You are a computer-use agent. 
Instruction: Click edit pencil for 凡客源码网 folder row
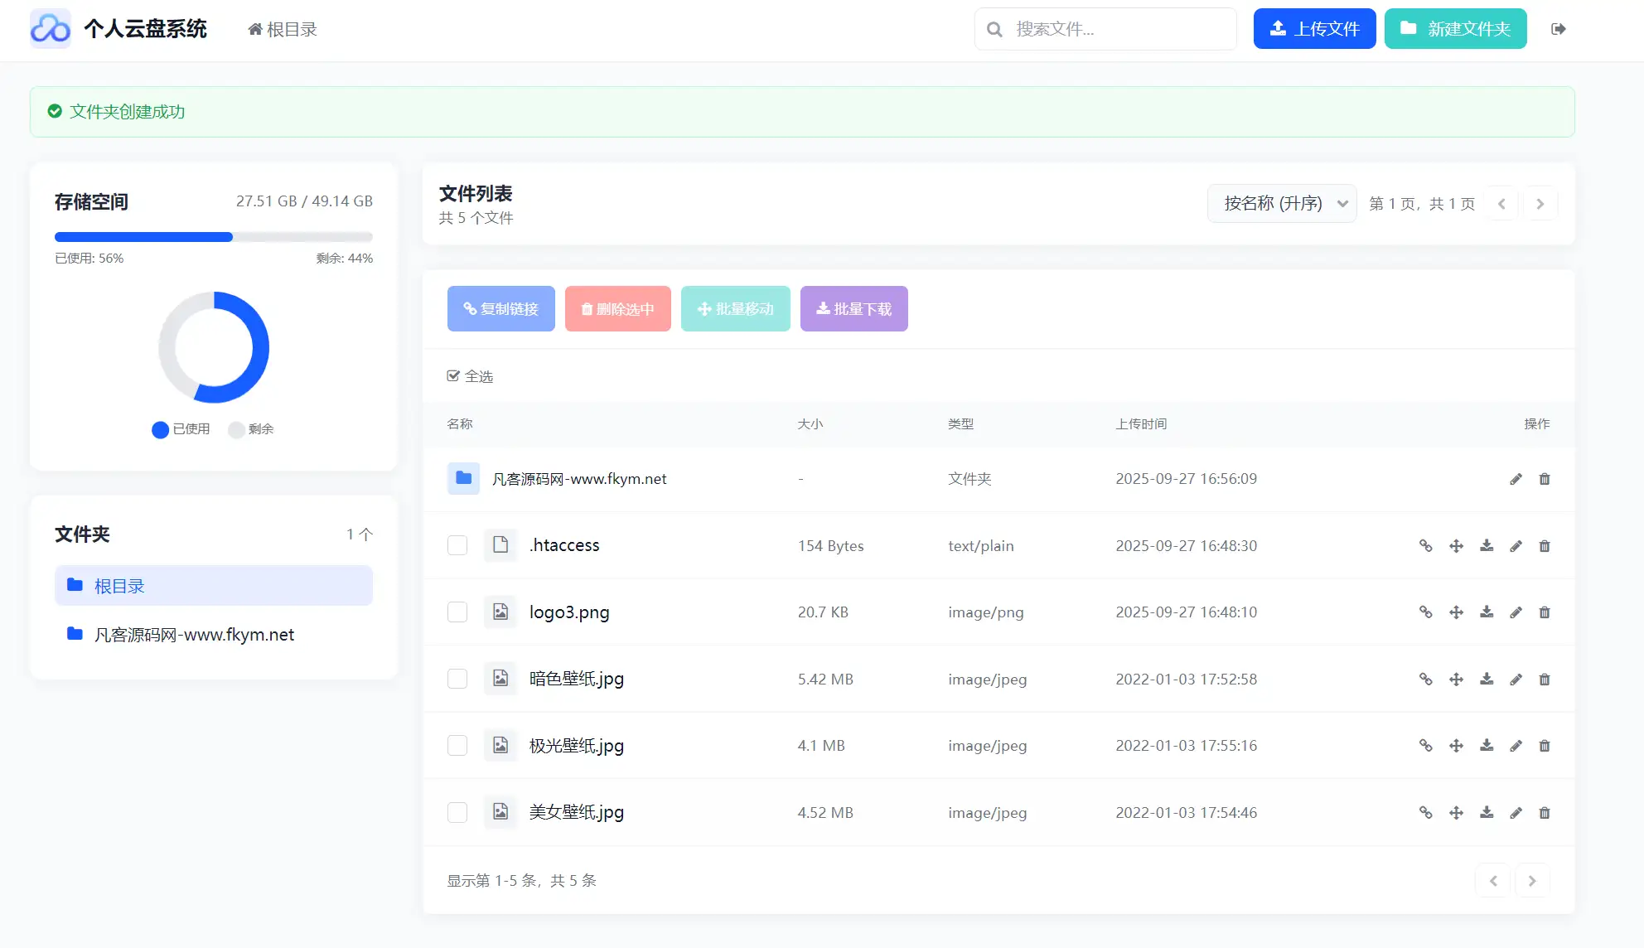click(1516, 479)
